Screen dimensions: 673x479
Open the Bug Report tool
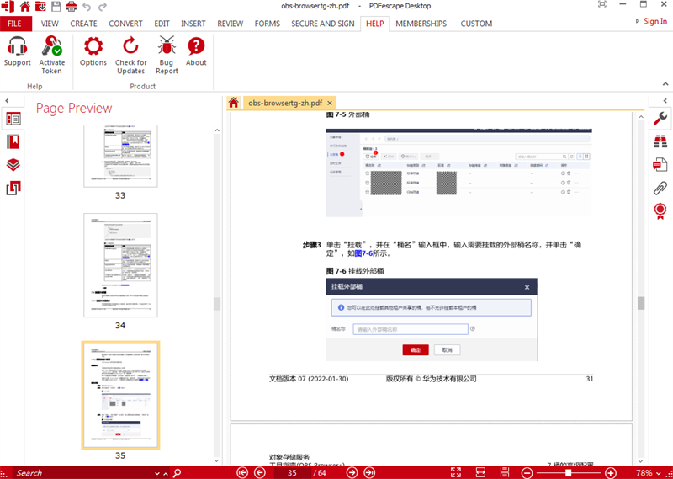(x=167, y=55)
